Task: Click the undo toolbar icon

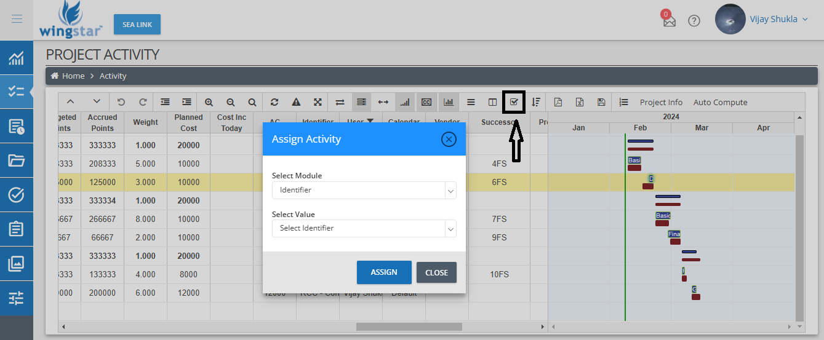Action: point(121,102)
